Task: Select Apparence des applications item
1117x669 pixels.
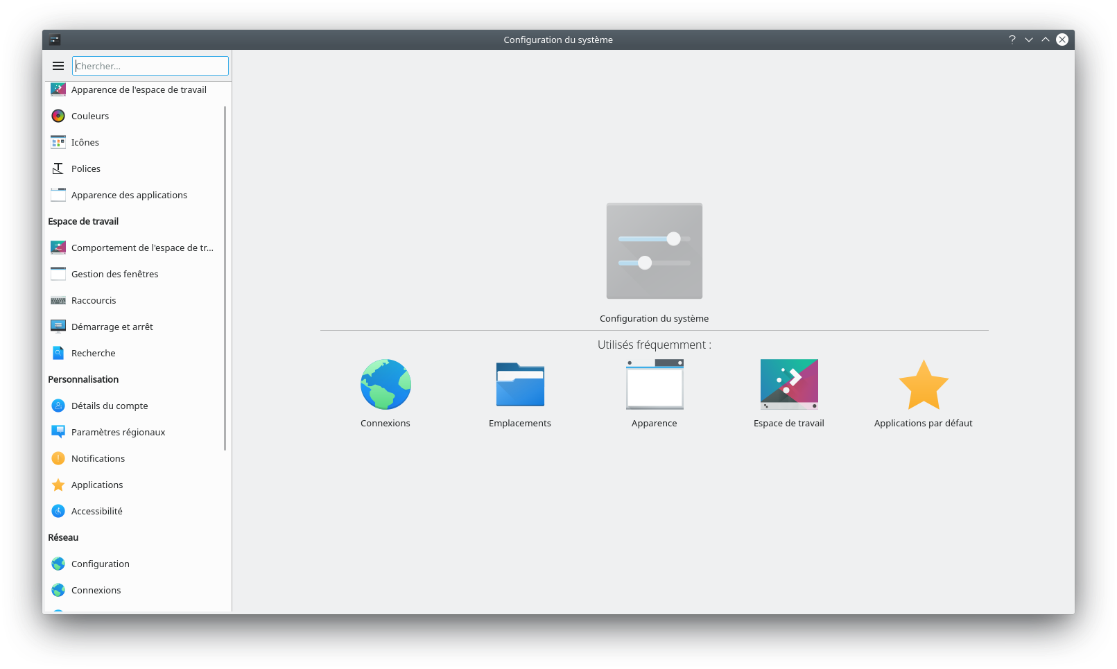Action: pos(129,196)
